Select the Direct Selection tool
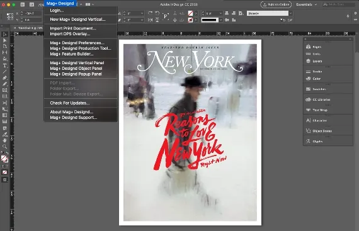359x231 pixels. 4,40
